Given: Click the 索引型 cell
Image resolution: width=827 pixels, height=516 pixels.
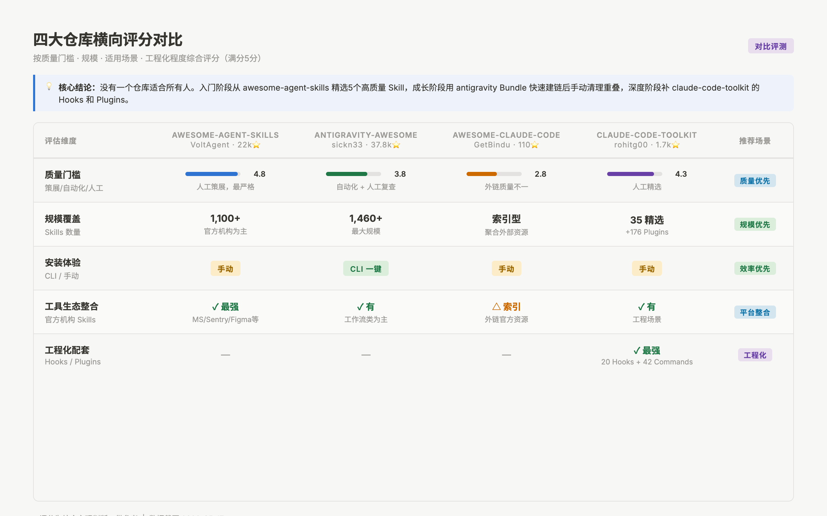Looking at the screenshot, I should [x=506, y=219].
